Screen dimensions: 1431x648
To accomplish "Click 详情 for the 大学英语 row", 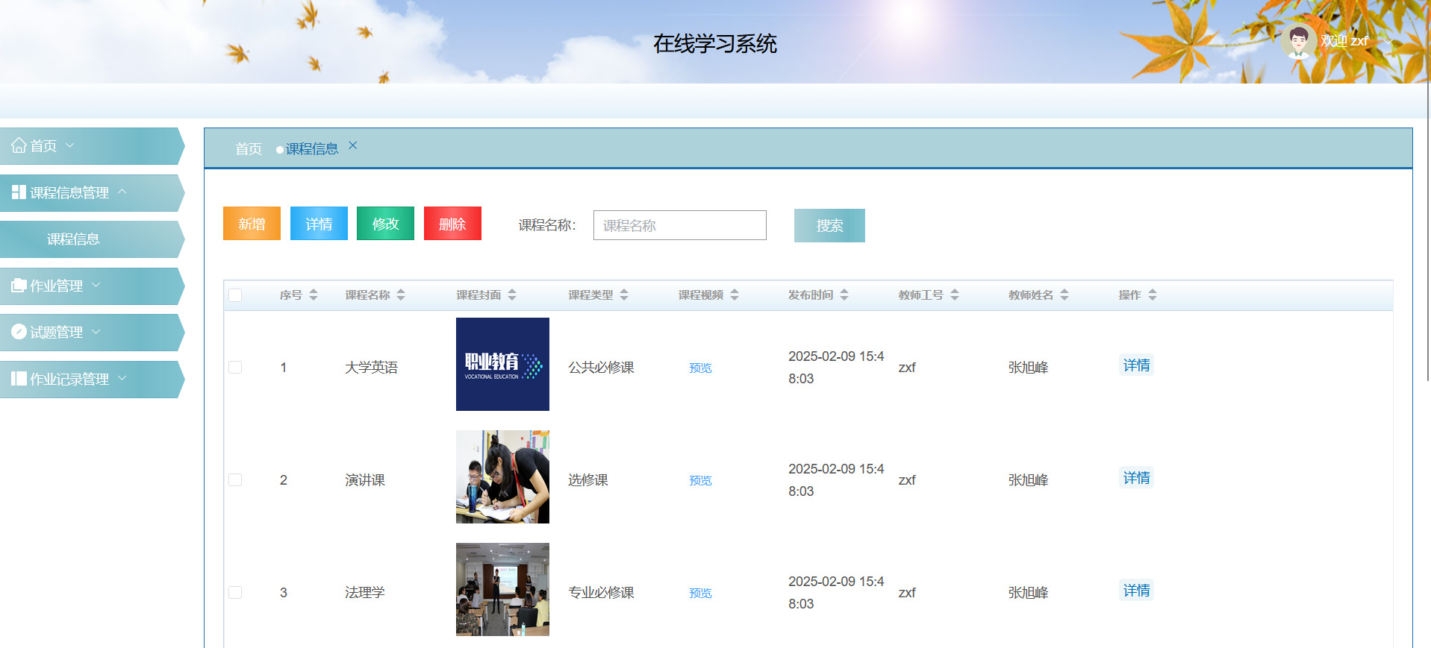I will (x=1136, y=365).
